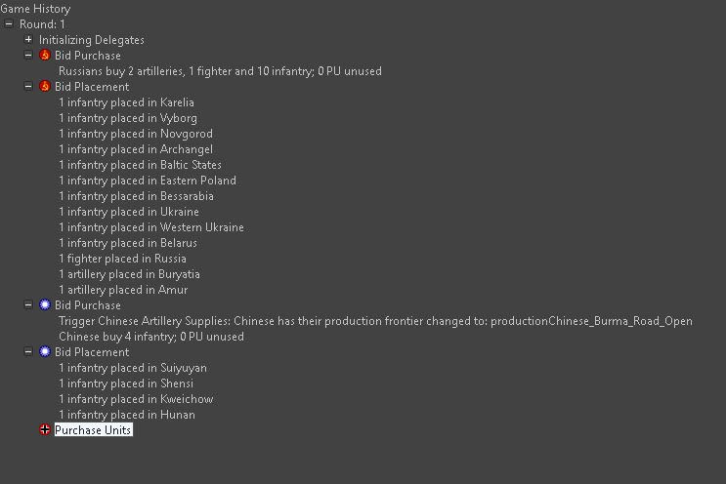Select the "Chinese buy 4 infantry" entry
Viewport: 726px width, 484px height.
point(151,337)
